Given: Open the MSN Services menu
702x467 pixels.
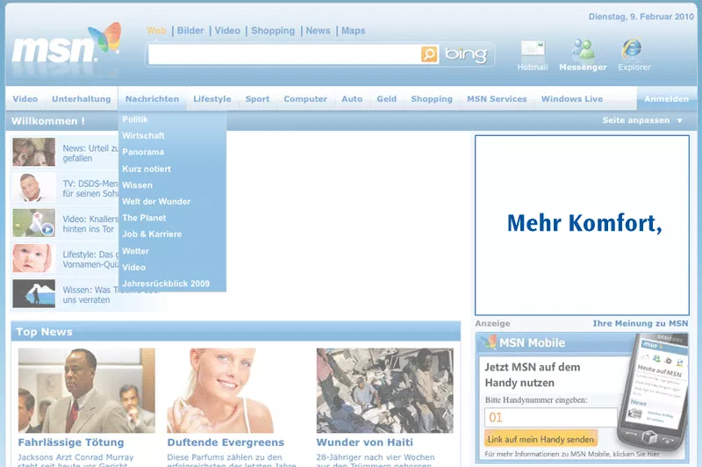Looking at the screenshot, I should coord(497,98).
